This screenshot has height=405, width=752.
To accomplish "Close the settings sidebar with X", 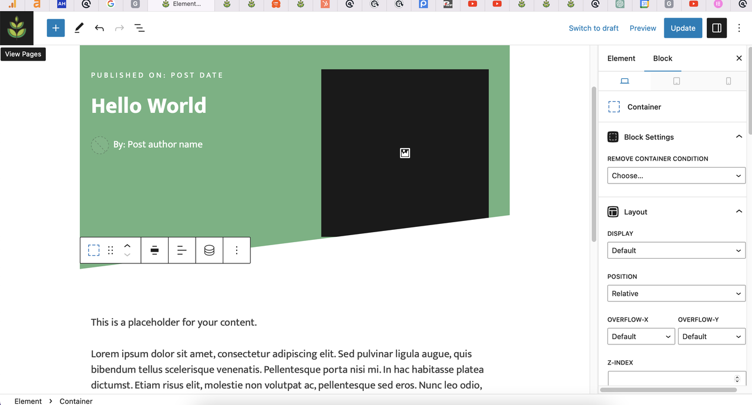I will [739, 58].
